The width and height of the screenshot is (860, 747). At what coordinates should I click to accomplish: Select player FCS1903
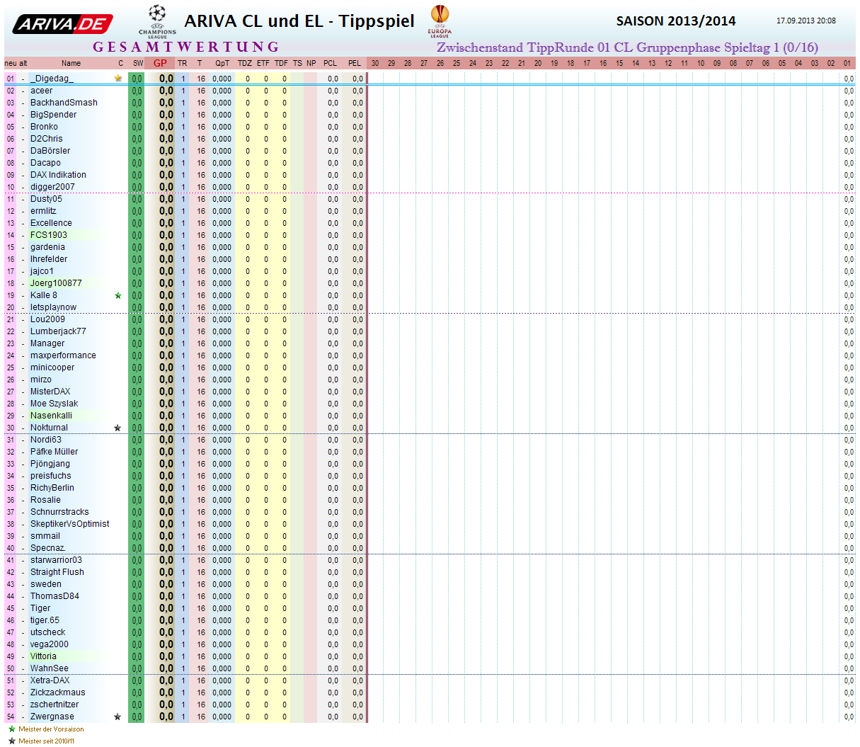(49, 235)
